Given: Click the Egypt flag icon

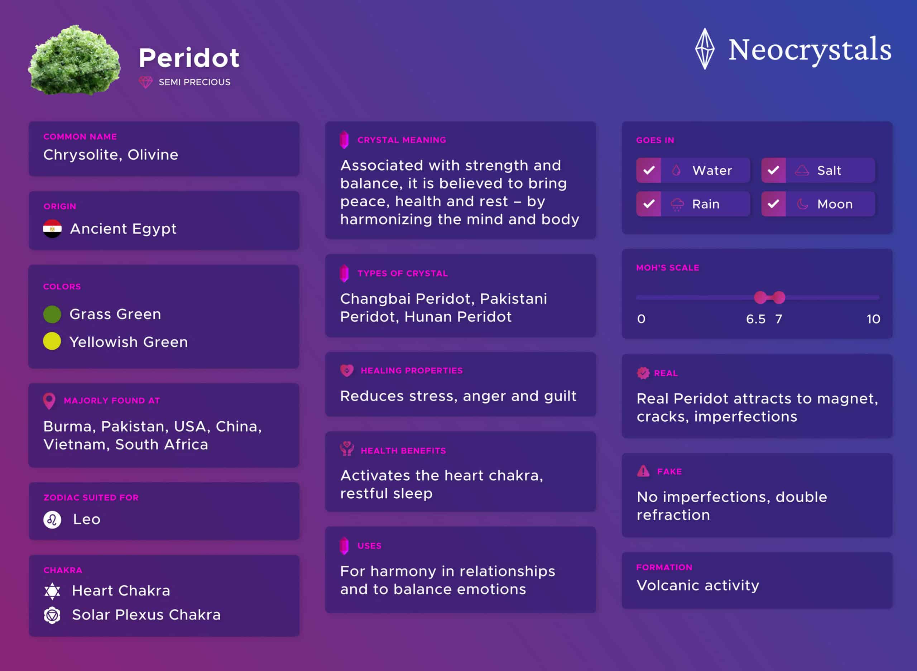Looking at the screenshot, I should point(52,229).
